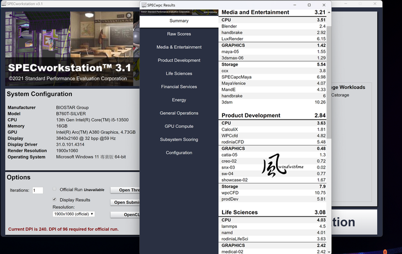Select the namd 4.01 row
Screen dimensions: 402x254
tap(273, 233)
